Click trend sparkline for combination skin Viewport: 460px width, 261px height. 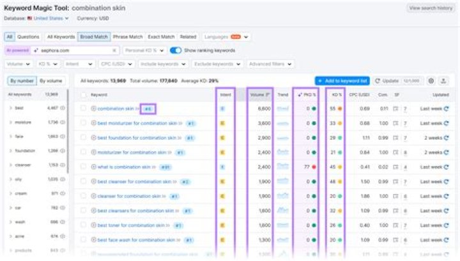283,108
